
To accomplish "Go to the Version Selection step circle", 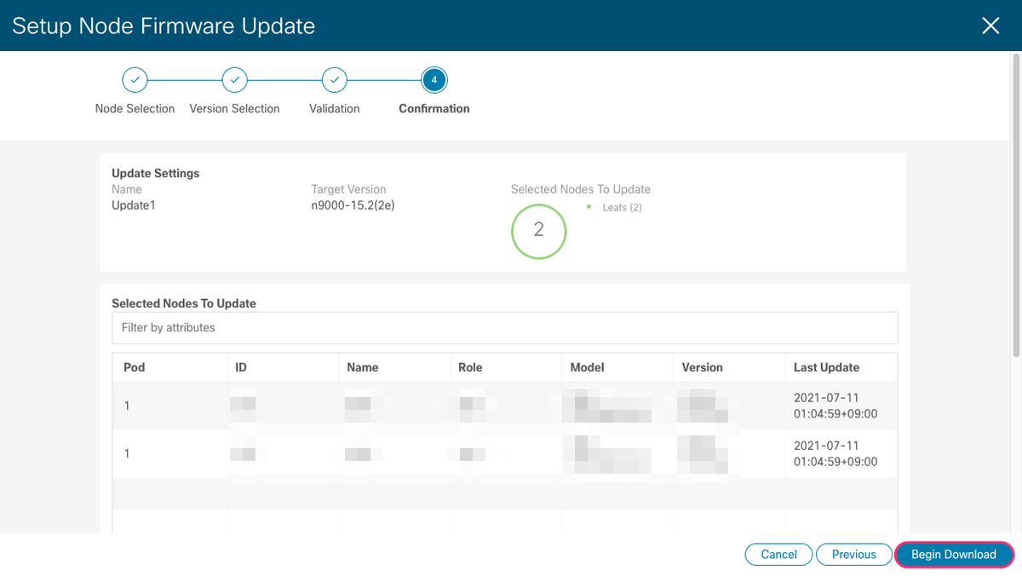I will [x=234, y=80].
